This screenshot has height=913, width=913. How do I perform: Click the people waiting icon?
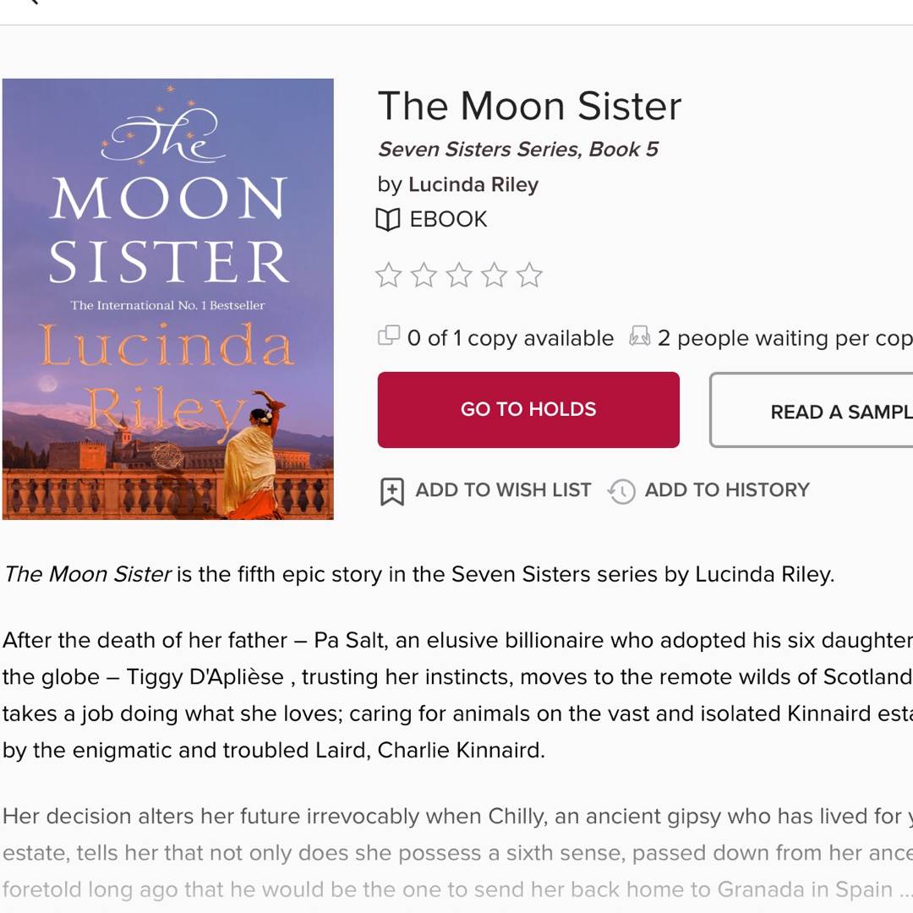pos(639,337)
